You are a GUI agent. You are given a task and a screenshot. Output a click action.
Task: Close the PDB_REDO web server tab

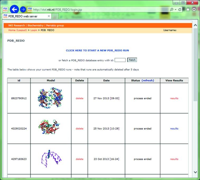[x=49, y=16]
